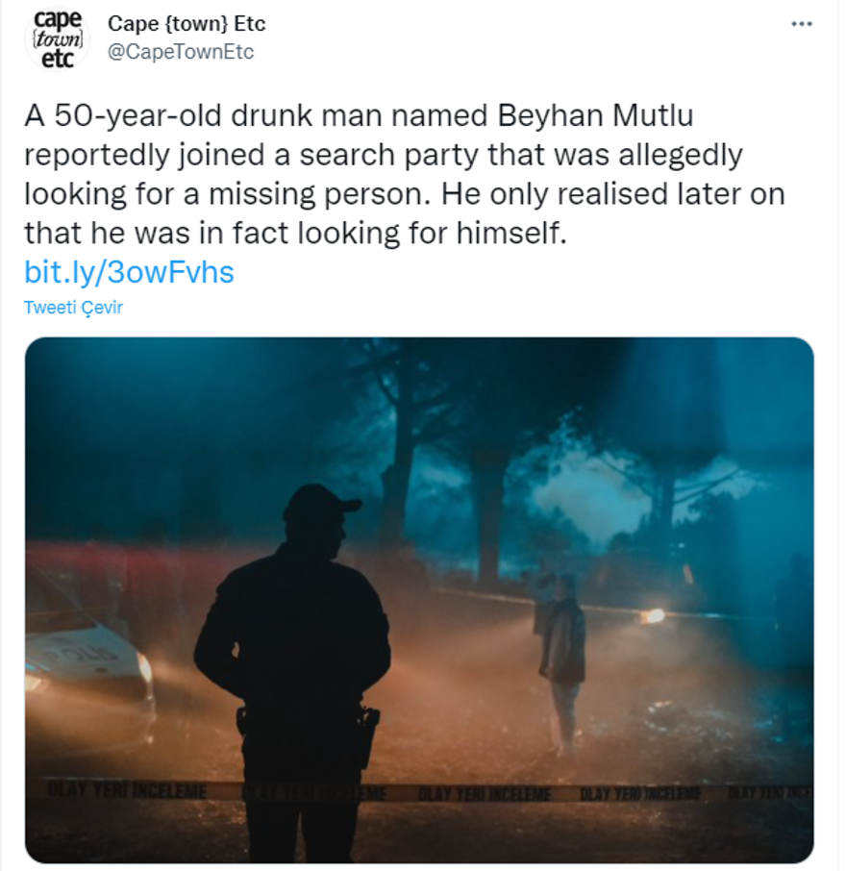Click the name Beyhan Mutlu in tweet
Viewport: 846px width, 871px height.
[594, 117]
